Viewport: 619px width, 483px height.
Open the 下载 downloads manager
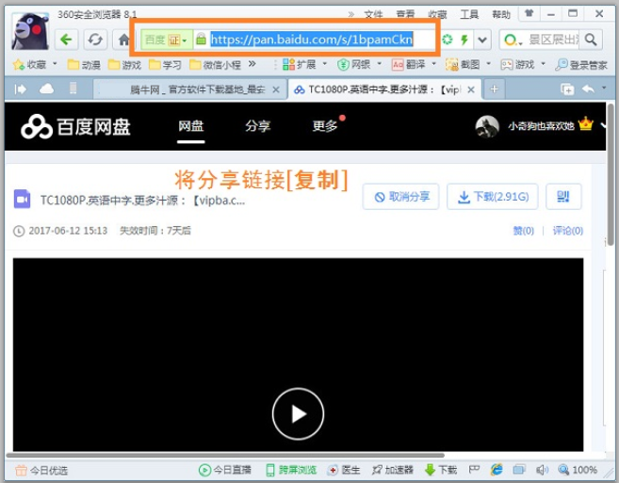(441, 470)
